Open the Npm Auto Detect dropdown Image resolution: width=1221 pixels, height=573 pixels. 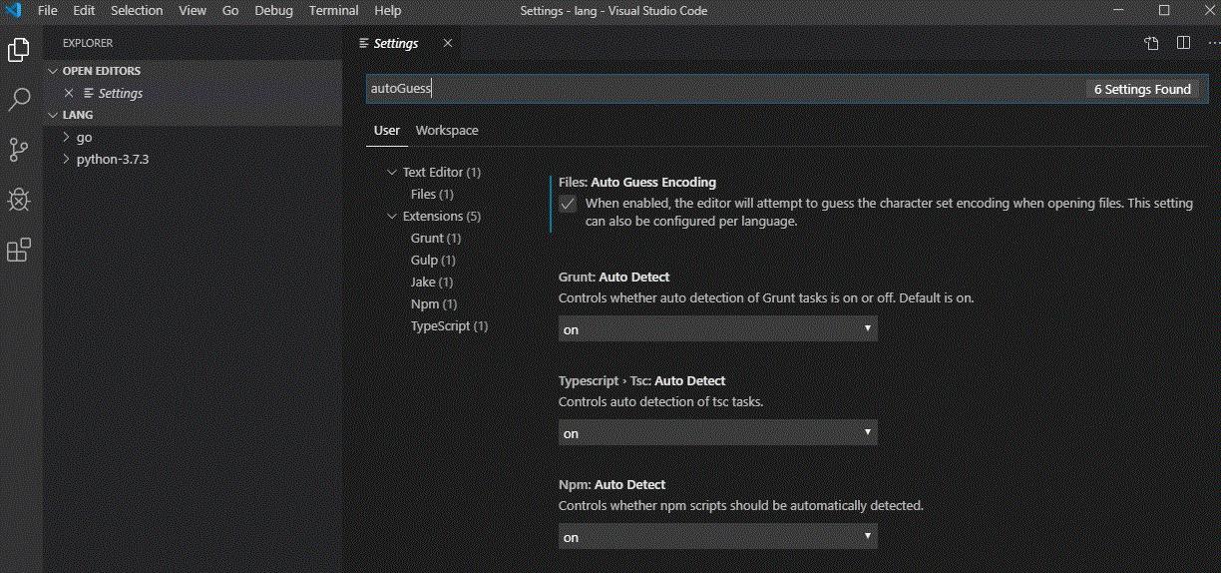click(x=717, y=537)
